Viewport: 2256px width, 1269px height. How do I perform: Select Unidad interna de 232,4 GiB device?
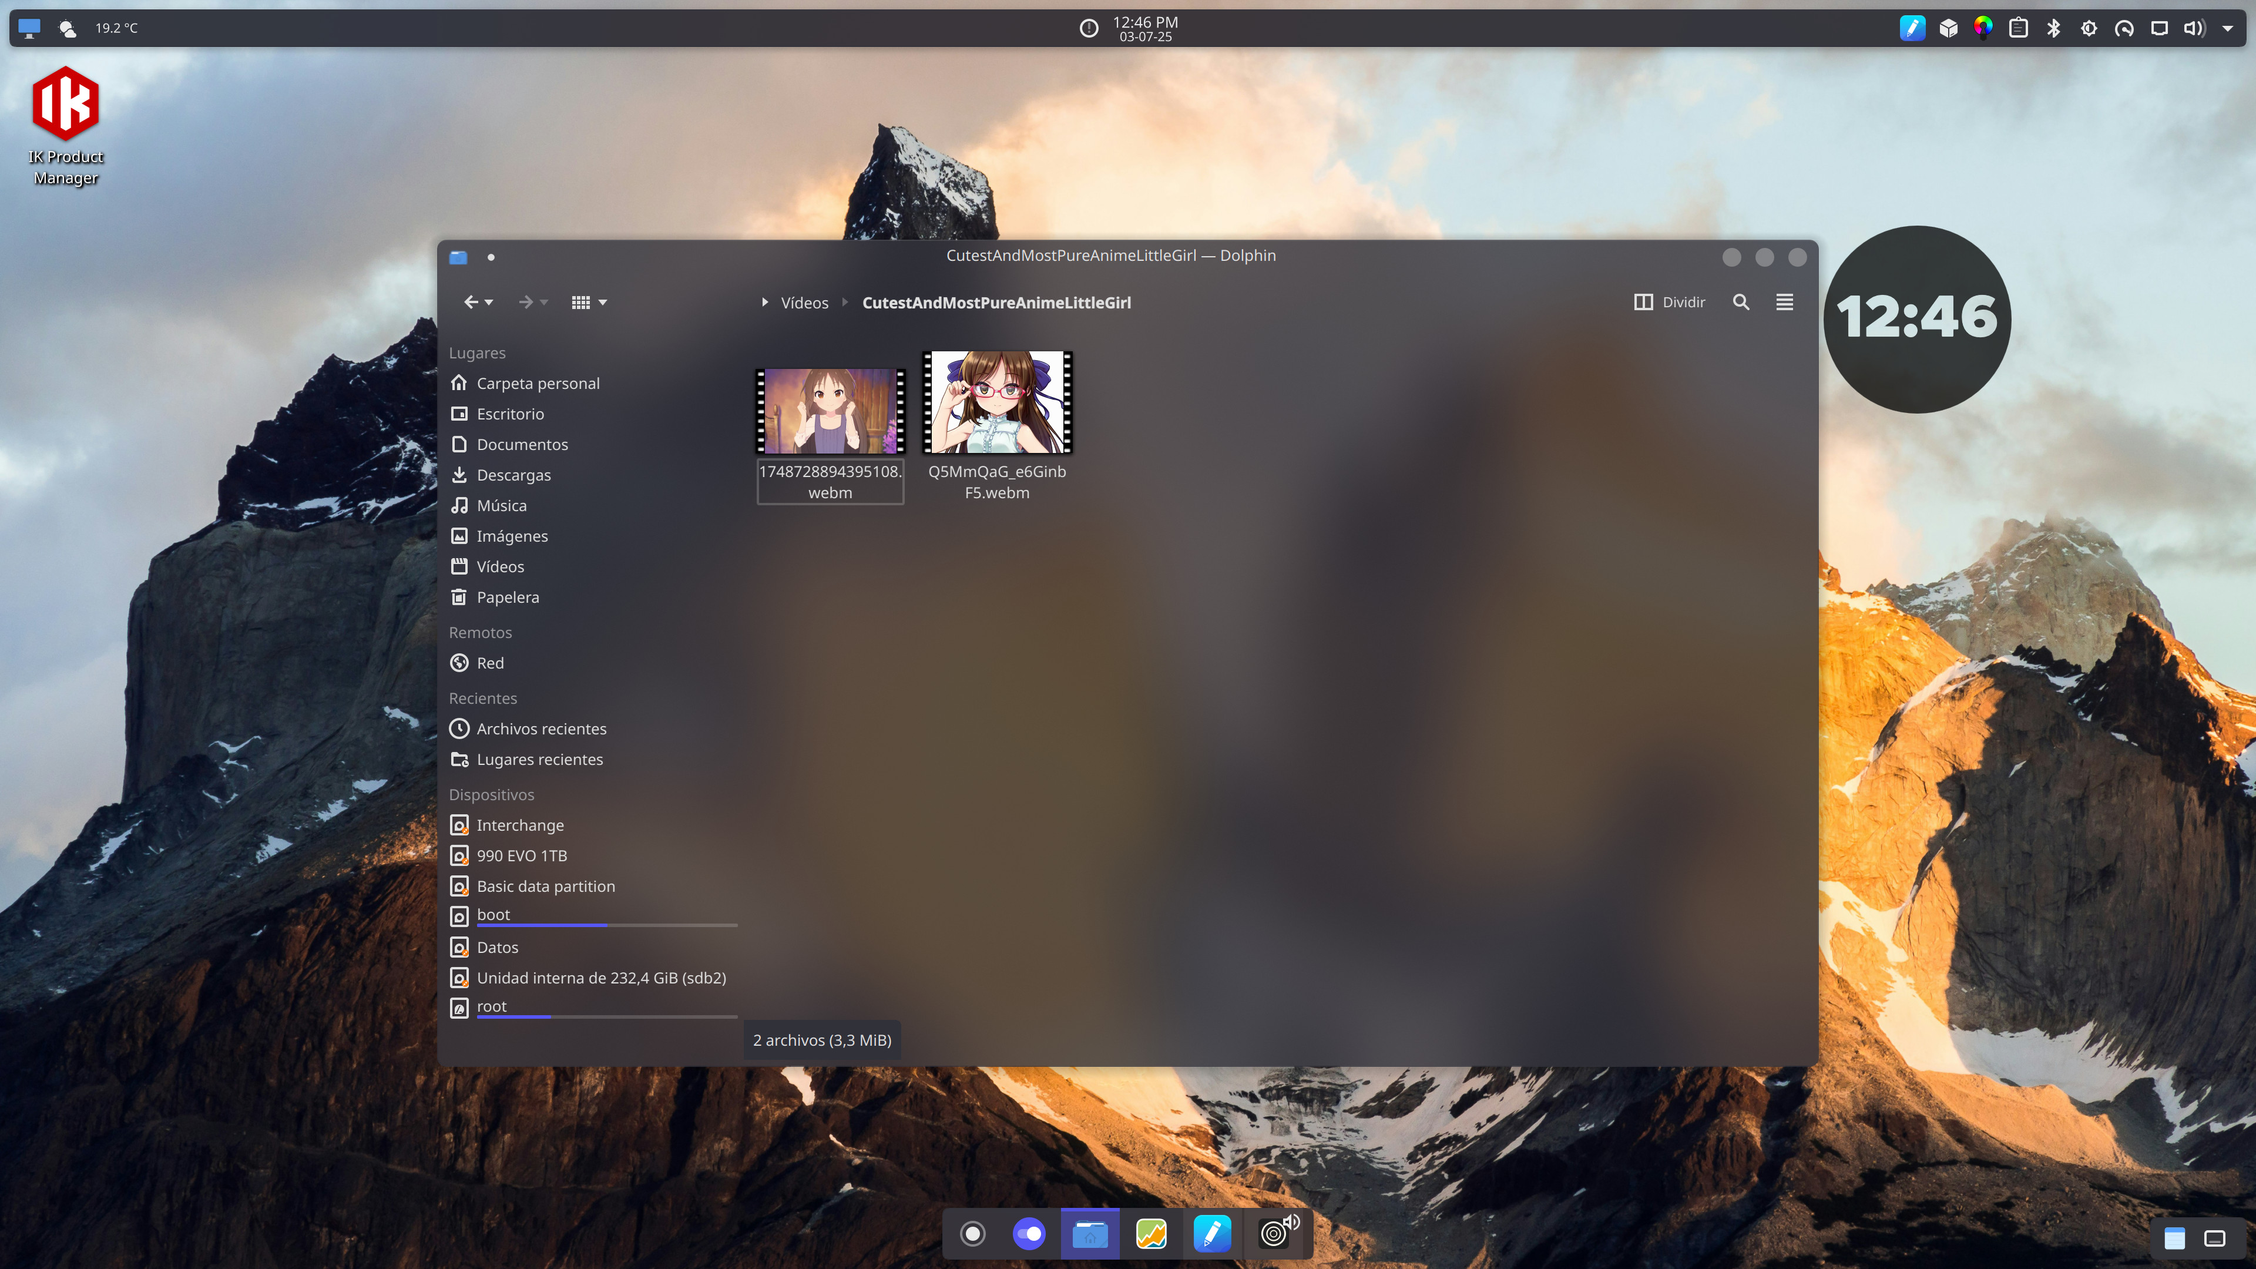click(592, 978)
